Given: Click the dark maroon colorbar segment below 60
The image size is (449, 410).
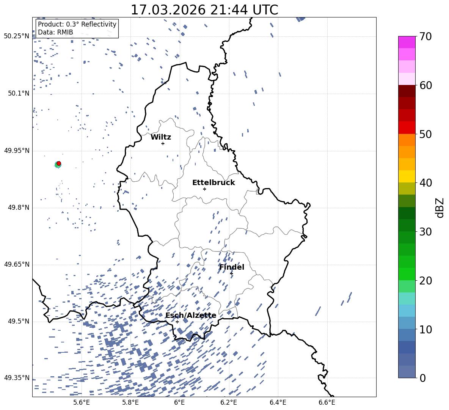Looking at the screenshot, I should 407,91.
